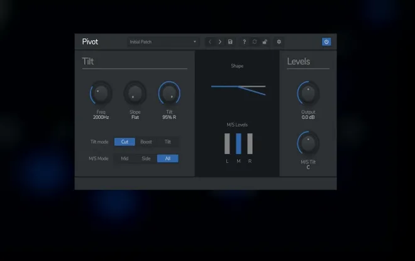
Task: Click the Flat slope value
Action: coord(135,117)
